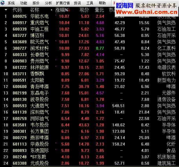Open the 工具 menu
179x167 pixels.
pos(90,3)
